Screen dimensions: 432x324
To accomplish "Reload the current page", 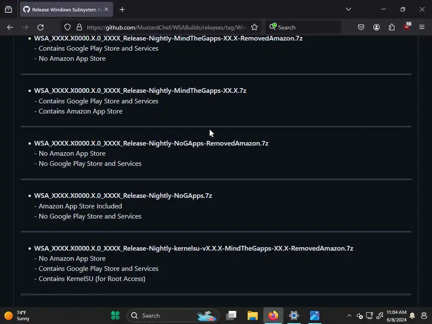I will tap(40, 27).
